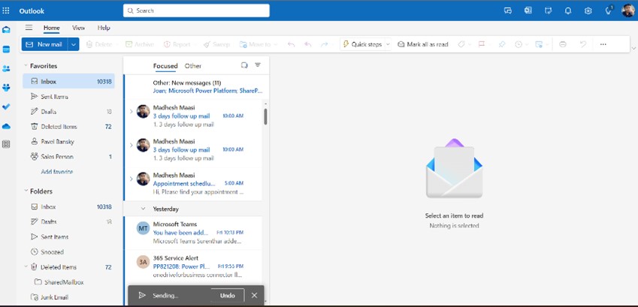Collapse the Favorites folder section
This screenshot has height=307, width=638.
coord(26,65)
